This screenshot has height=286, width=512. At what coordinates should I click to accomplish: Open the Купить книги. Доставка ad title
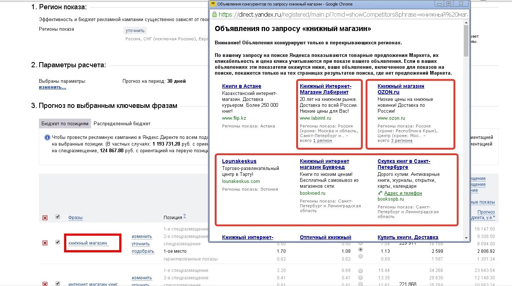tap(408, 237)
